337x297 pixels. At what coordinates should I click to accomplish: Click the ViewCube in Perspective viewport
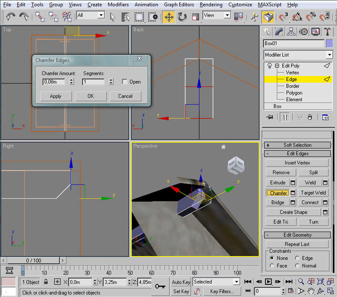tap(235, 166)
